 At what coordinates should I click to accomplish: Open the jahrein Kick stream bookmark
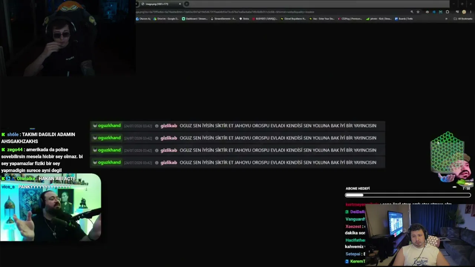pyautogui.click(x=379, y=19)
